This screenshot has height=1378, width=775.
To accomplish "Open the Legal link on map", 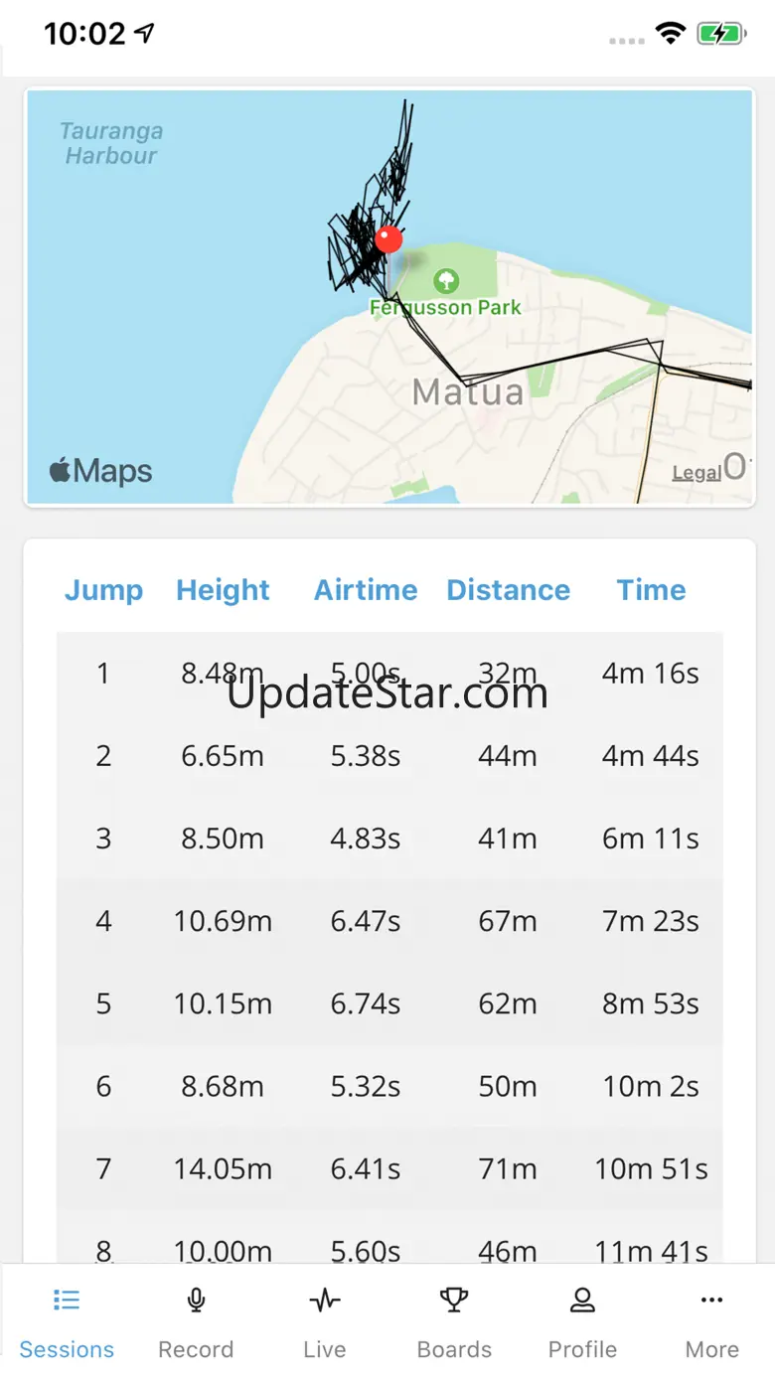I will coord(697,473).
